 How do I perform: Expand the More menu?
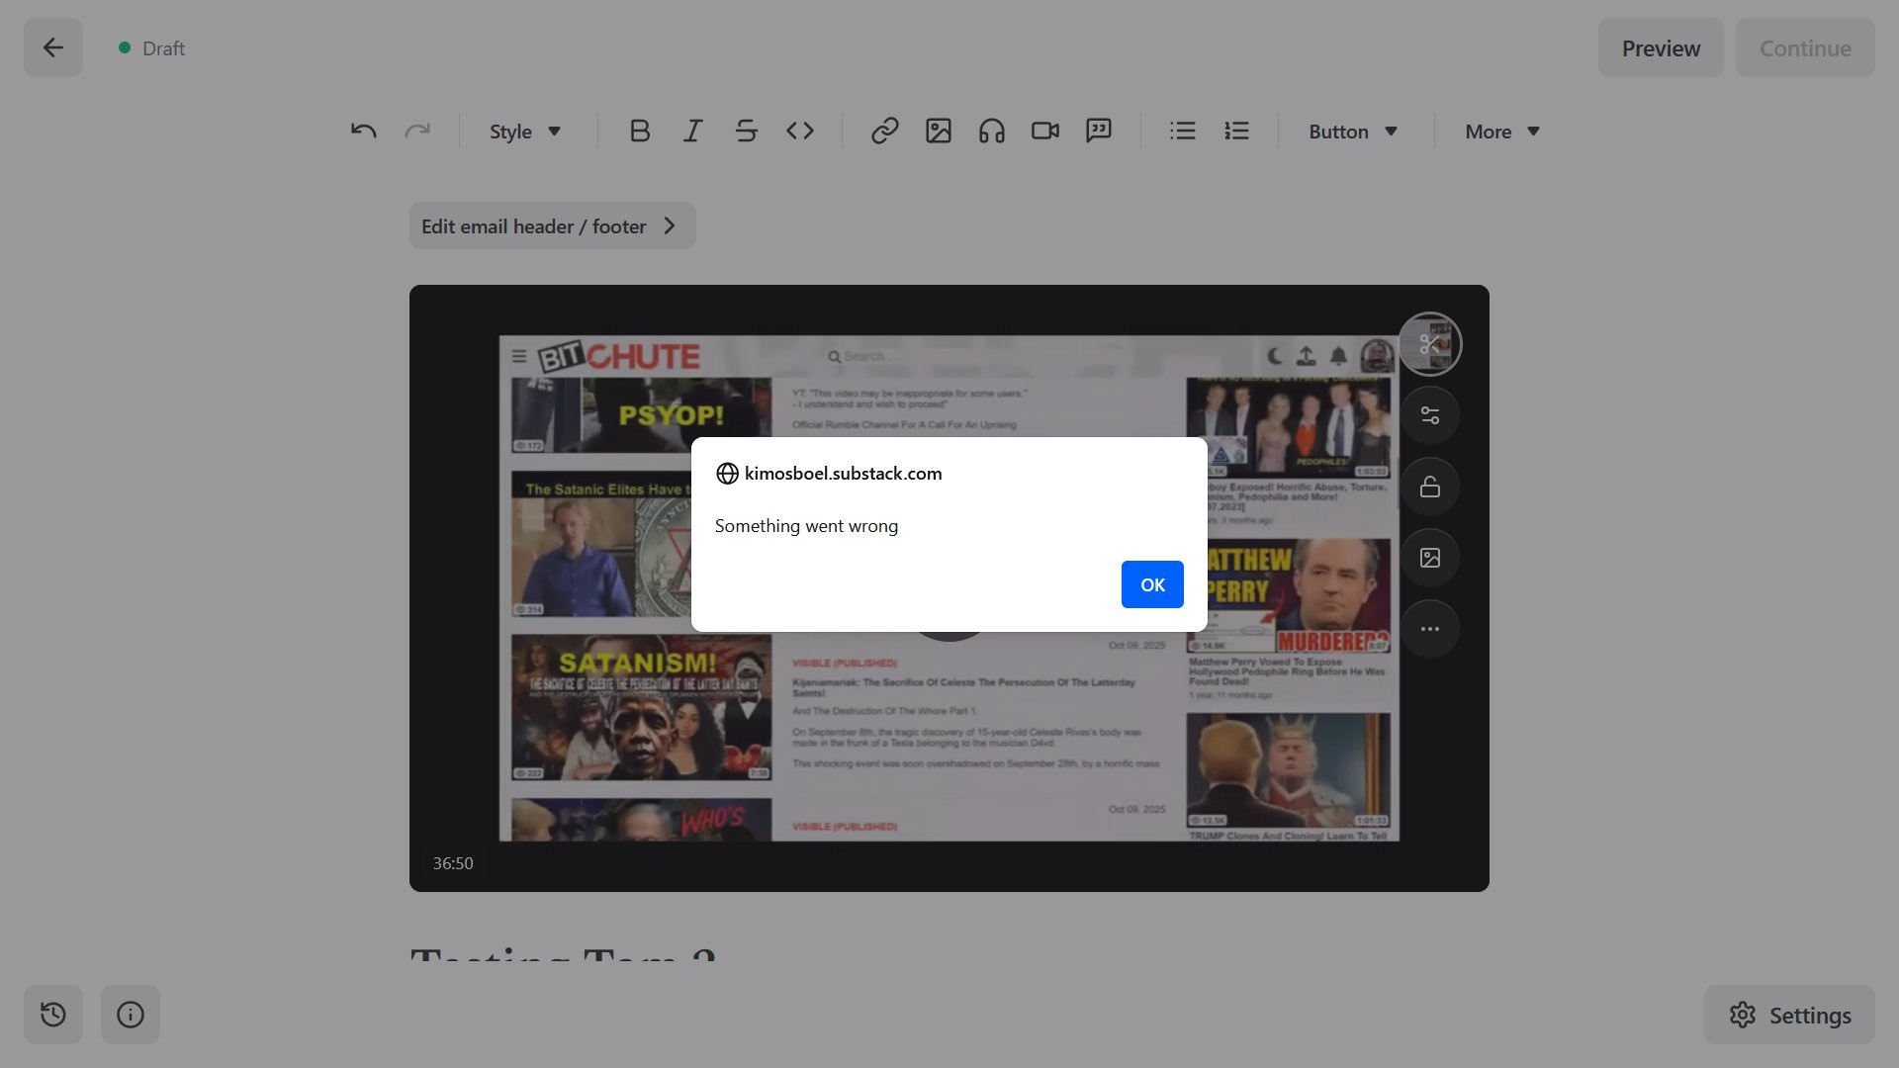(x=1501, y=132)
